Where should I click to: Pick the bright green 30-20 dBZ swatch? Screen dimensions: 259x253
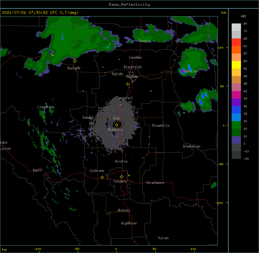click(x=236, y=125)
